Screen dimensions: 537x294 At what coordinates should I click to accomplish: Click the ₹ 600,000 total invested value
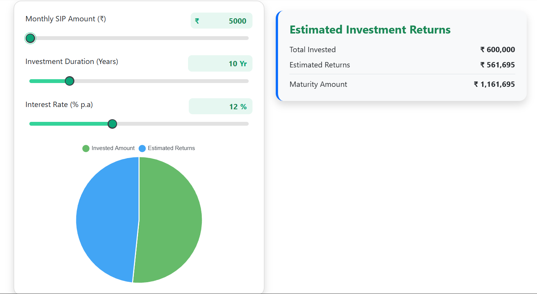497,50
